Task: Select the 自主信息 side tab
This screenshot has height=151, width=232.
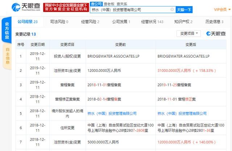Action: [x=7, y=56]
